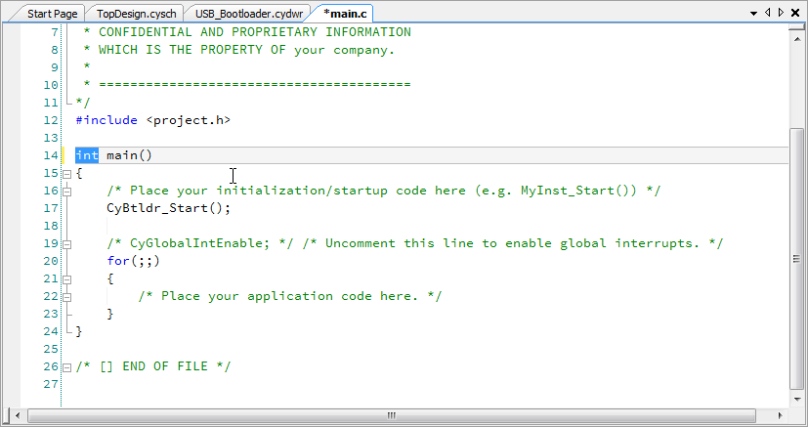Collapse the comment fold at line 22
Screen dimensions: 808x427
(66, 297)
